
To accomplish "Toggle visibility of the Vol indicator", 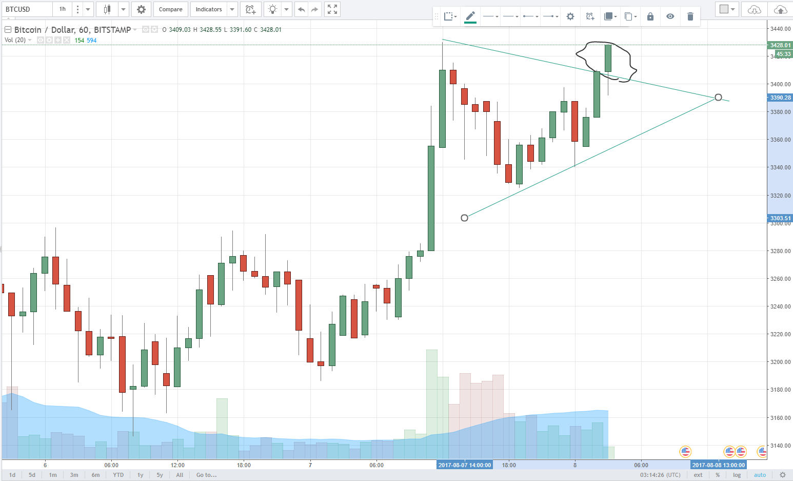I will click(41, 40).
